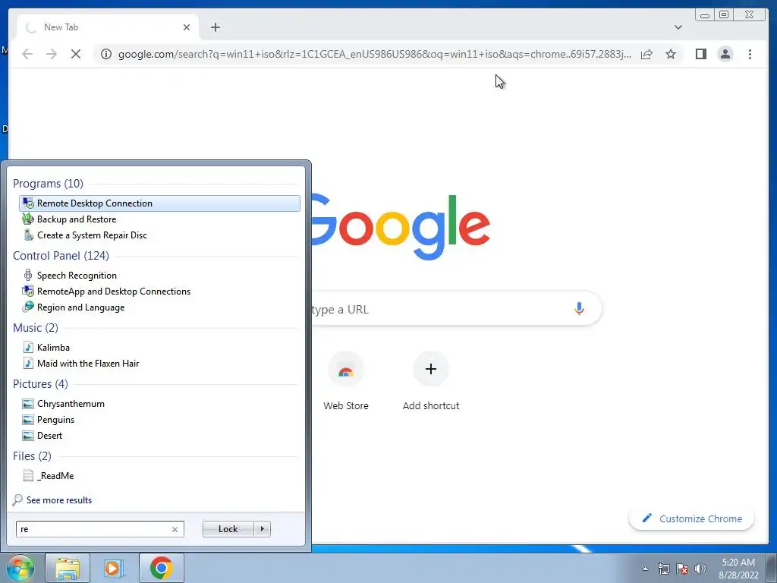Share this page icon in address bar
The image size is (777, 583).
[x=646, y=54]
